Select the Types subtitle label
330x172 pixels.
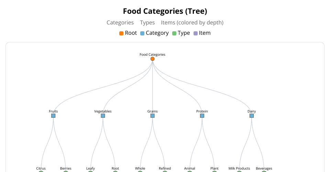pos(147,23)
